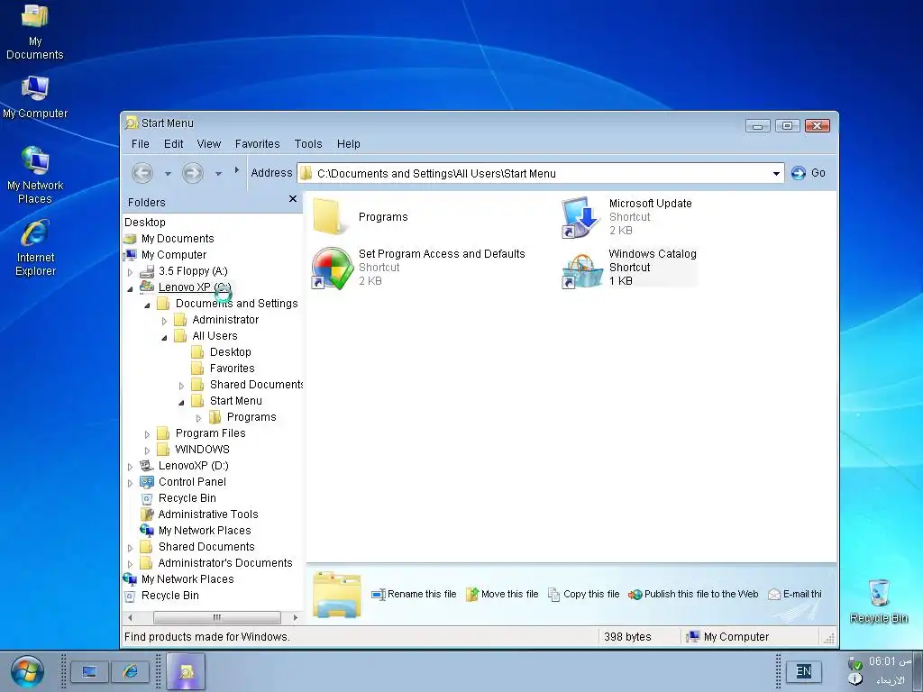Click Publish this file to the Web

tap(693, 595)
